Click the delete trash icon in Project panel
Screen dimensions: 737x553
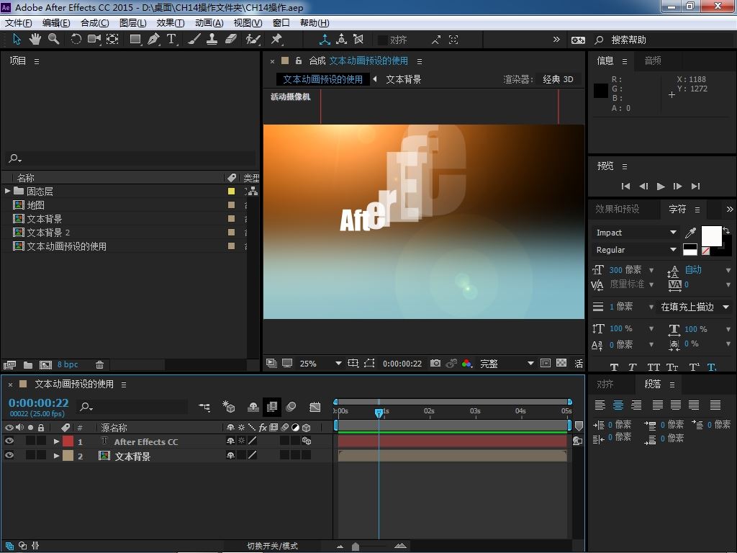click(99, 365)
